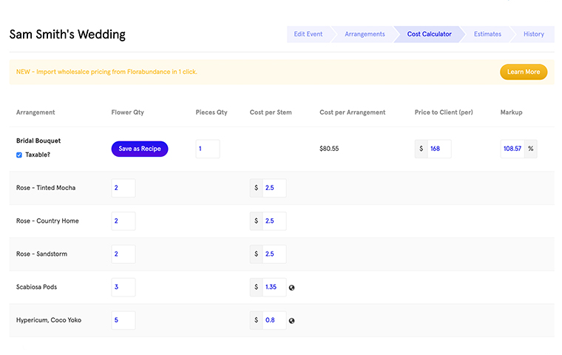
Task: Click Hypericum Coco Yoko cost per stem field
Action: pyautogui.click(x=274, y=320)
